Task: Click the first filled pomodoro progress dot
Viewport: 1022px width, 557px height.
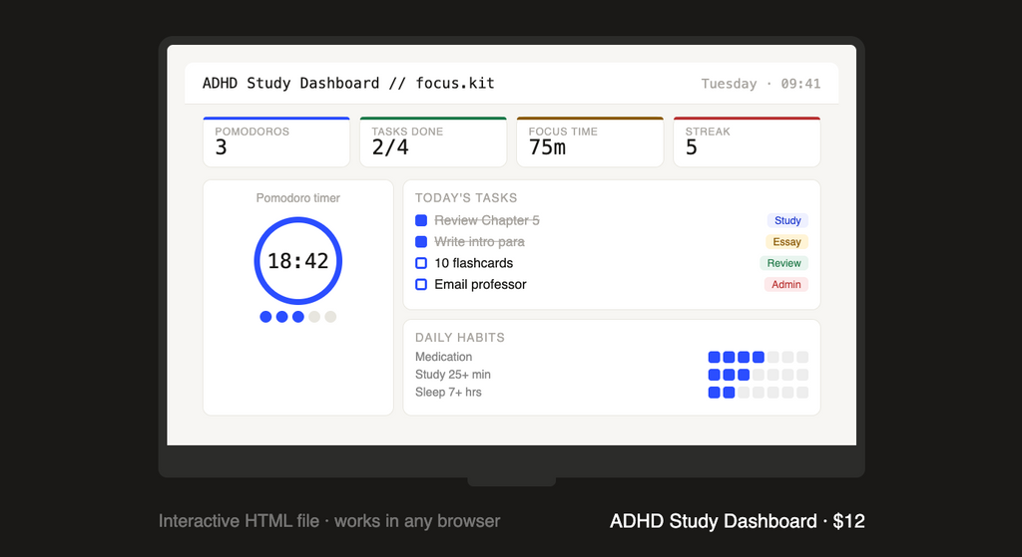Action: tap(265, 317)
